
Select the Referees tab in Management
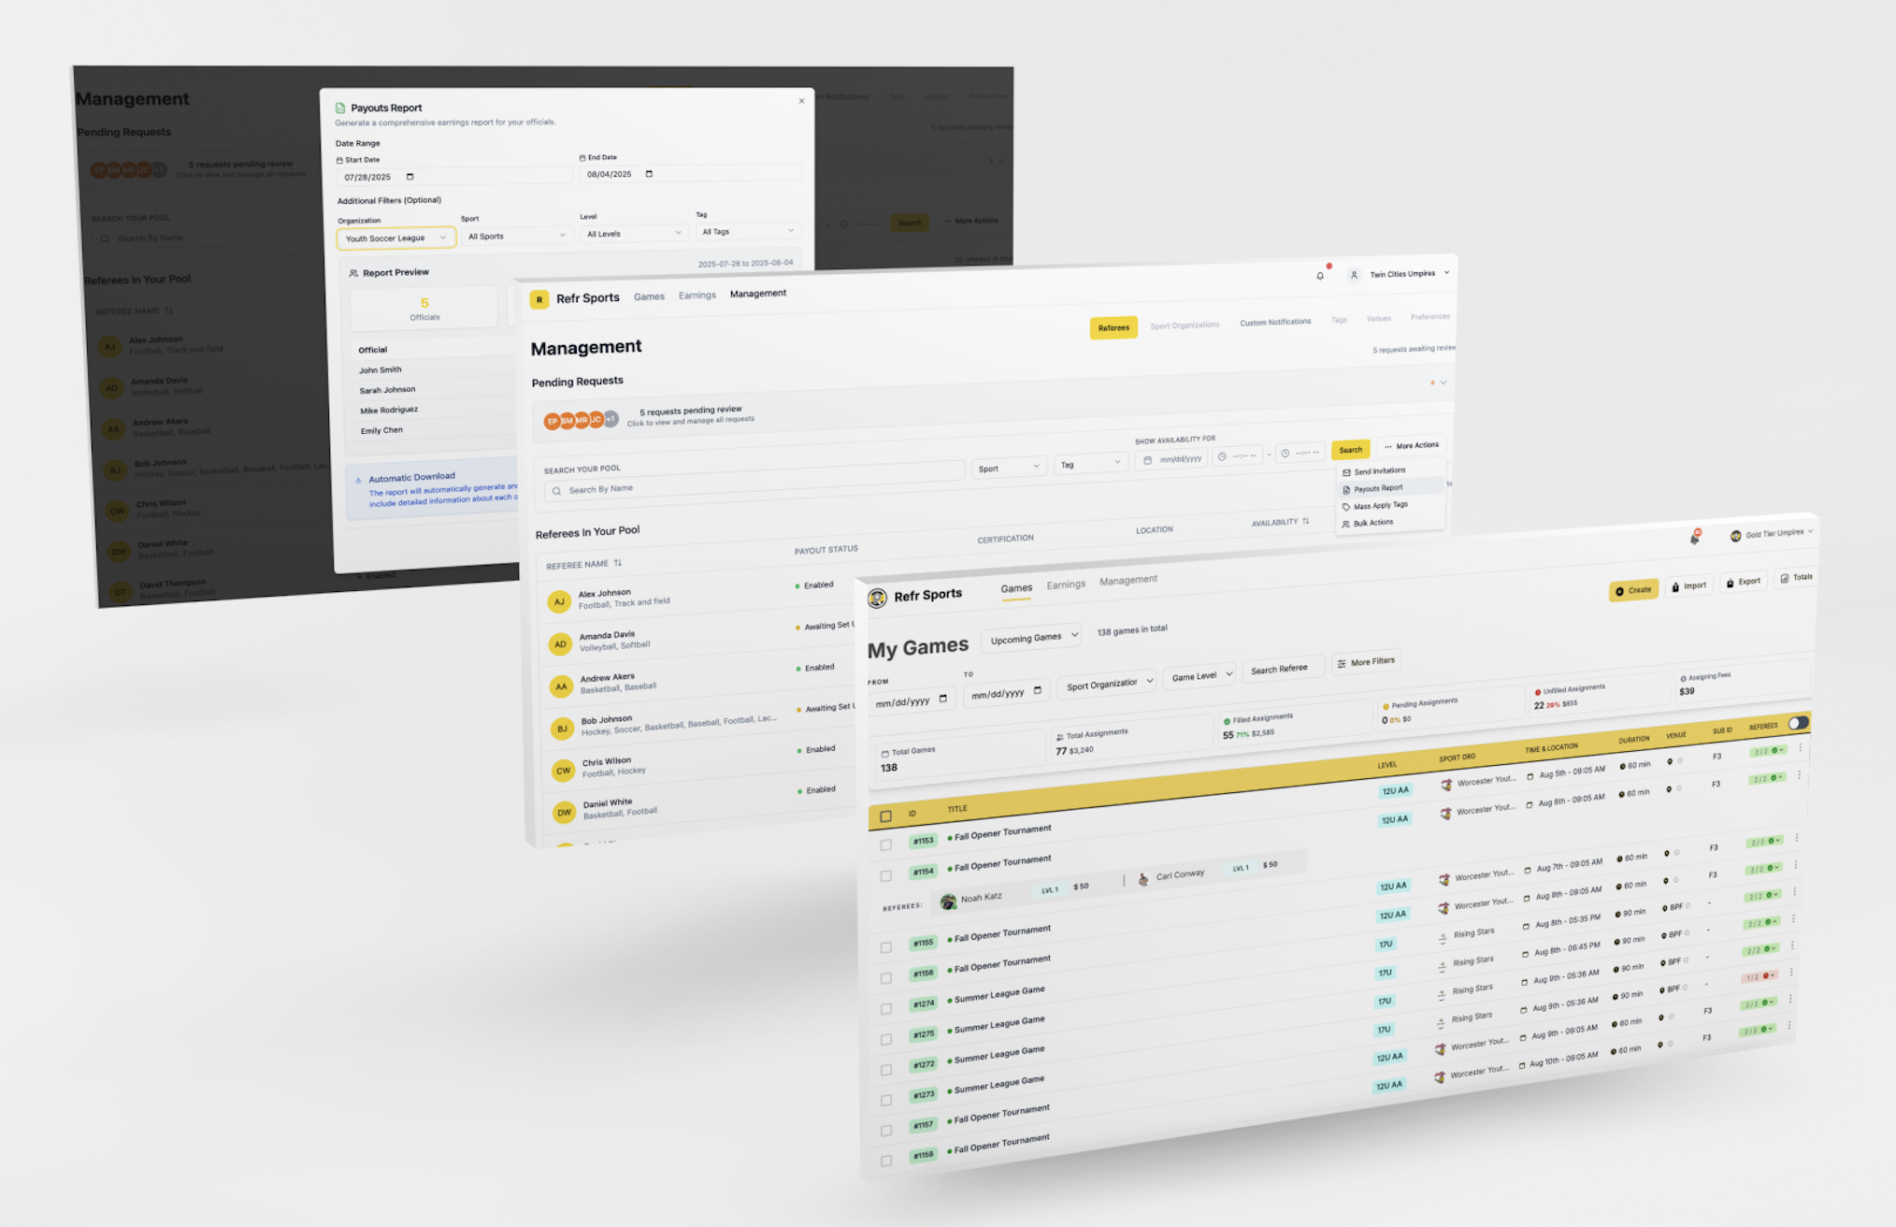tap(1113, 328)
